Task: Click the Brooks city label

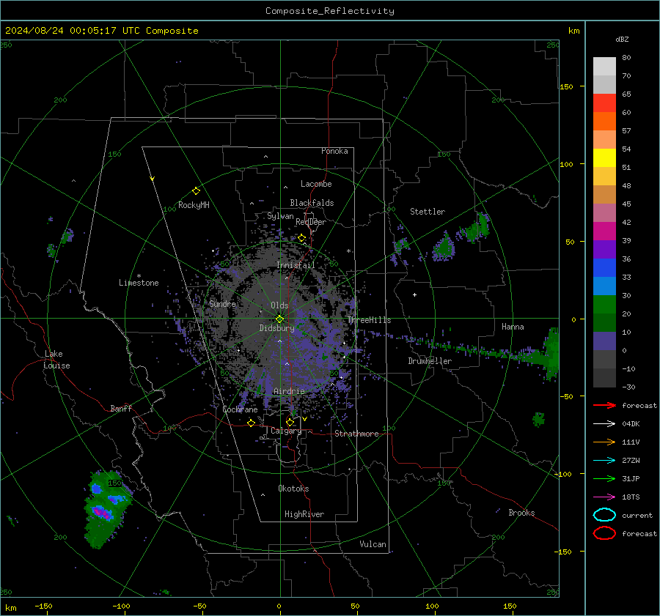Action: click(521, 513)
